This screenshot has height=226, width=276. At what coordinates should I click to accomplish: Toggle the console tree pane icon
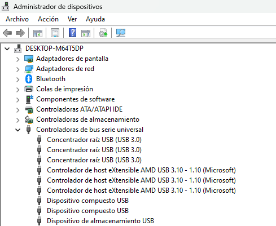point(38,33)
